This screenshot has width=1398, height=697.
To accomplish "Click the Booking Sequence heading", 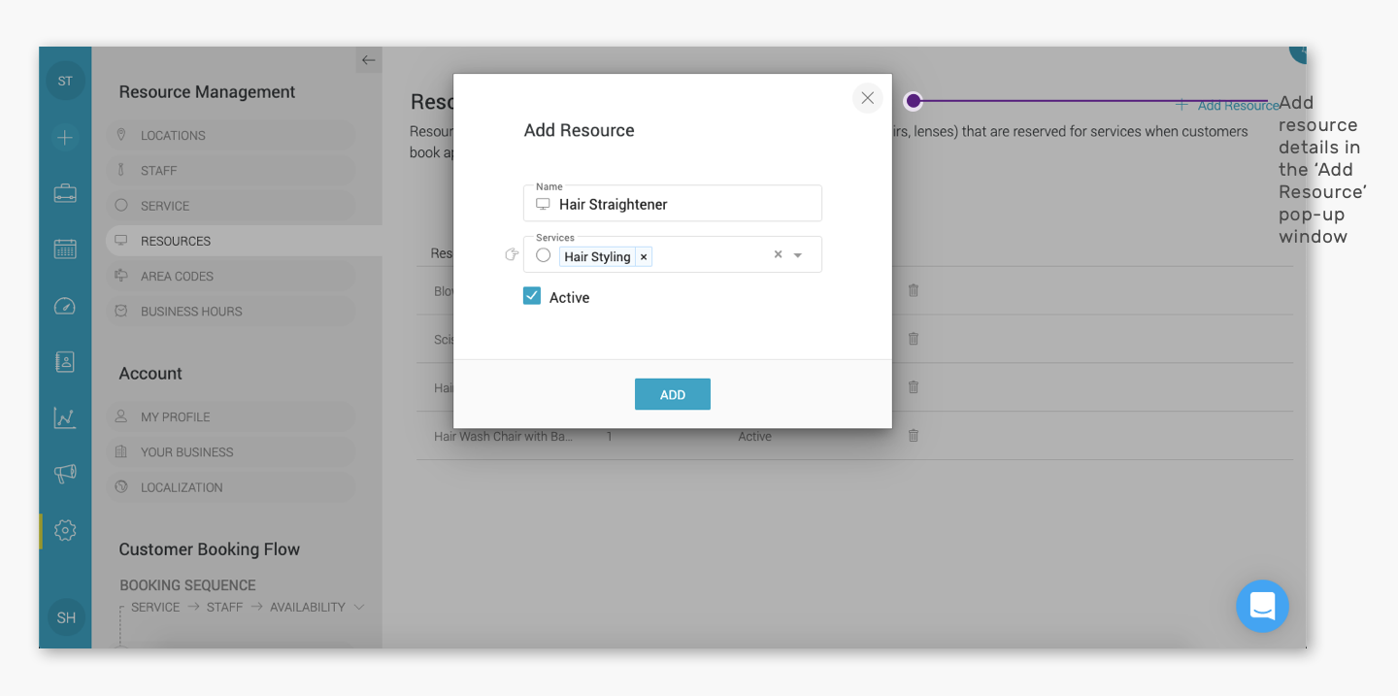I will 187,585.
